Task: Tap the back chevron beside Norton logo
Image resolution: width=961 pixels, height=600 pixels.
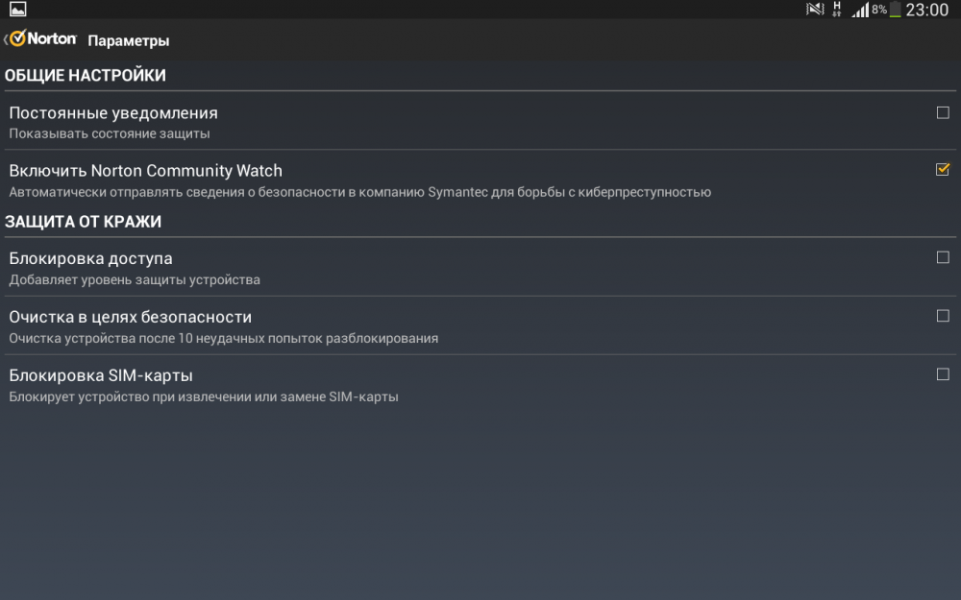Action: point(5,40)
